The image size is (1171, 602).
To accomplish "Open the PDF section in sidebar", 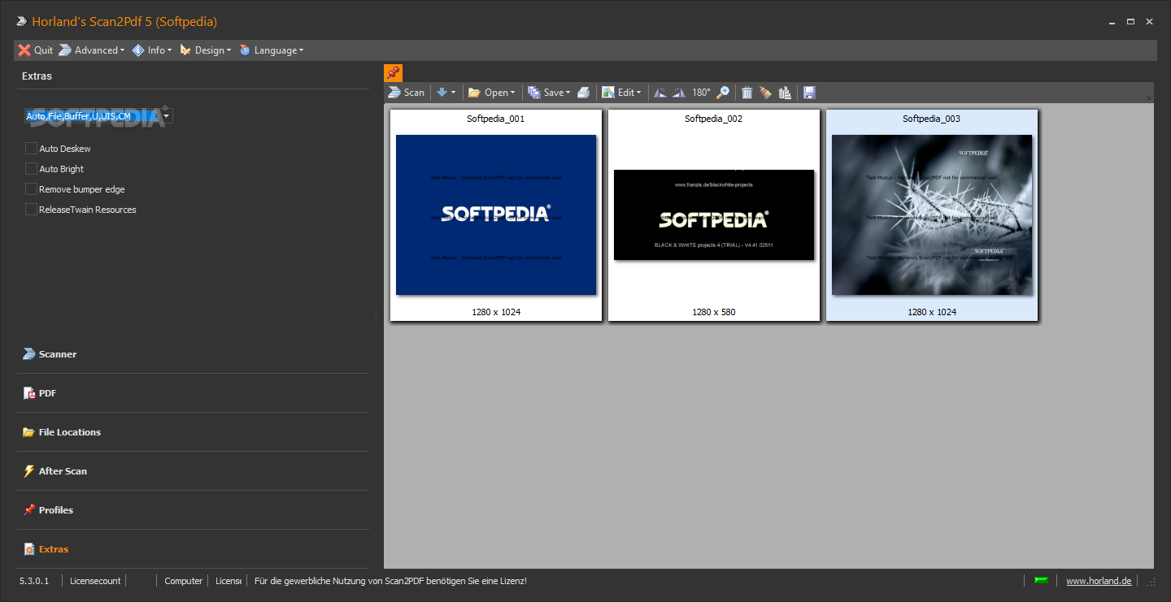I will coord(193,393).
